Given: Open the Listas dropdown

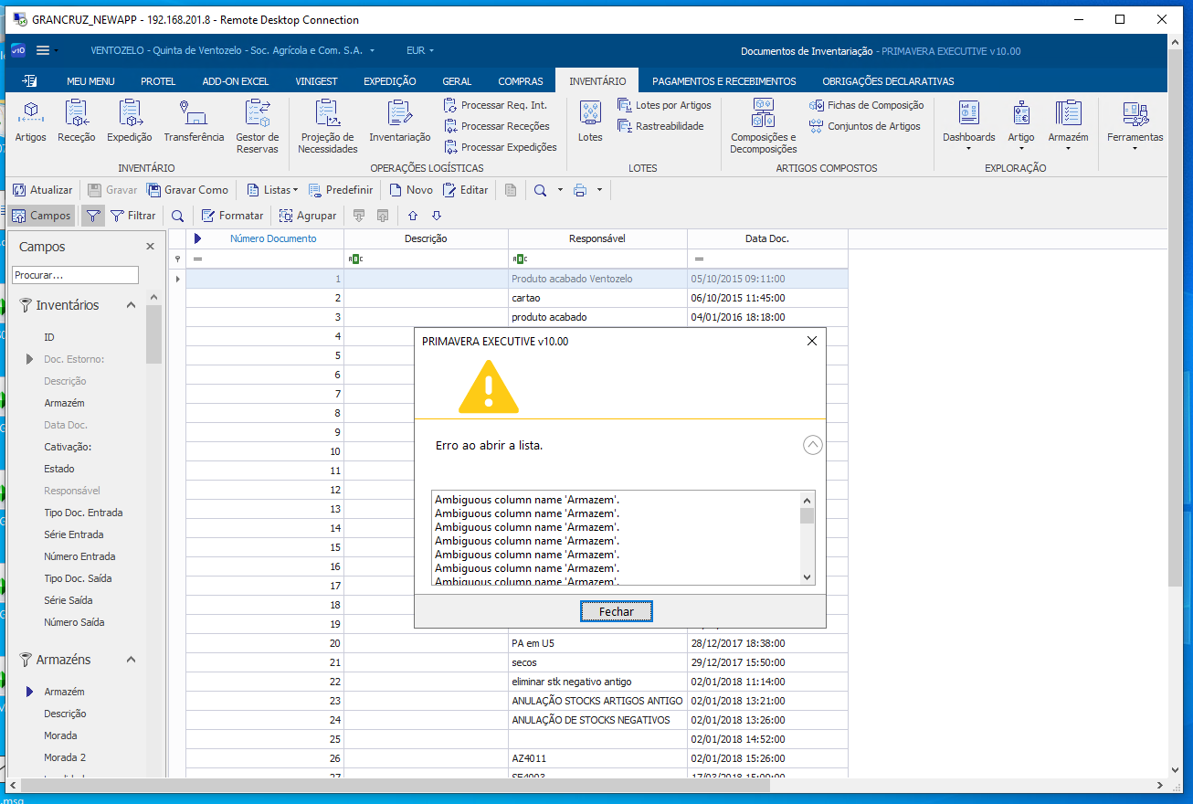Looking at the screenshot, I should click(272, 190).
